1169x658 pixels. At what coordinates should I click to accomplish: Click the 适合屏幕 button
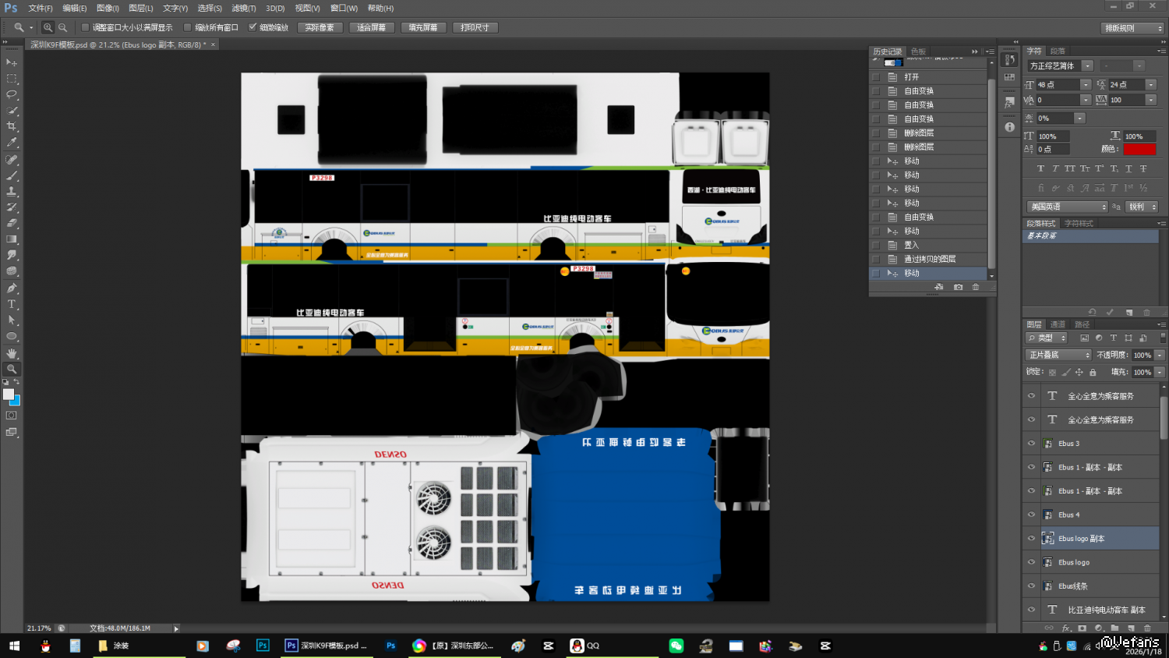pyautogui.click(x=372, y=27)
